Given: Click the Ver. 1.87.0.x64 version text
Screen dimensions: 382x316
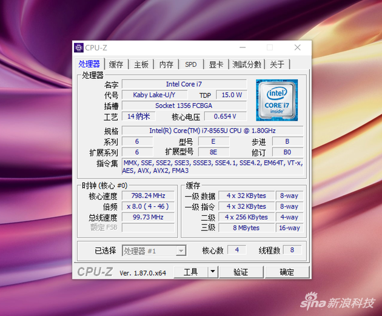Looking at the screenshot, I should (142, 273).
